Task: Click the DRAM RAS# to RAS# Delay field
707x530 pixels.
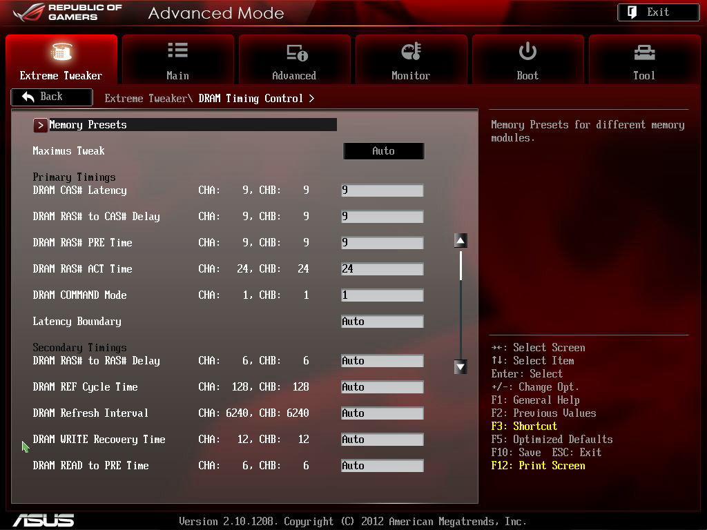Action: (382, 360)
